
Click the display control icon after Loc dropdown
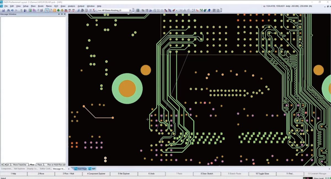138,10
